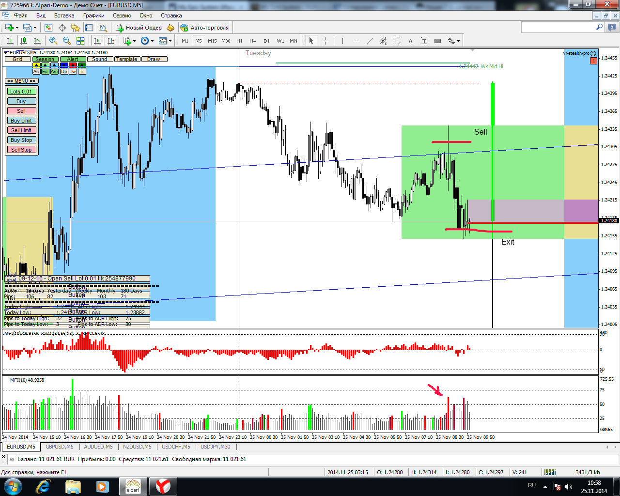Viewport: 620px width, 496px height.
Task: Toggle the European session 'Eu' button
Action: (45, 72)
